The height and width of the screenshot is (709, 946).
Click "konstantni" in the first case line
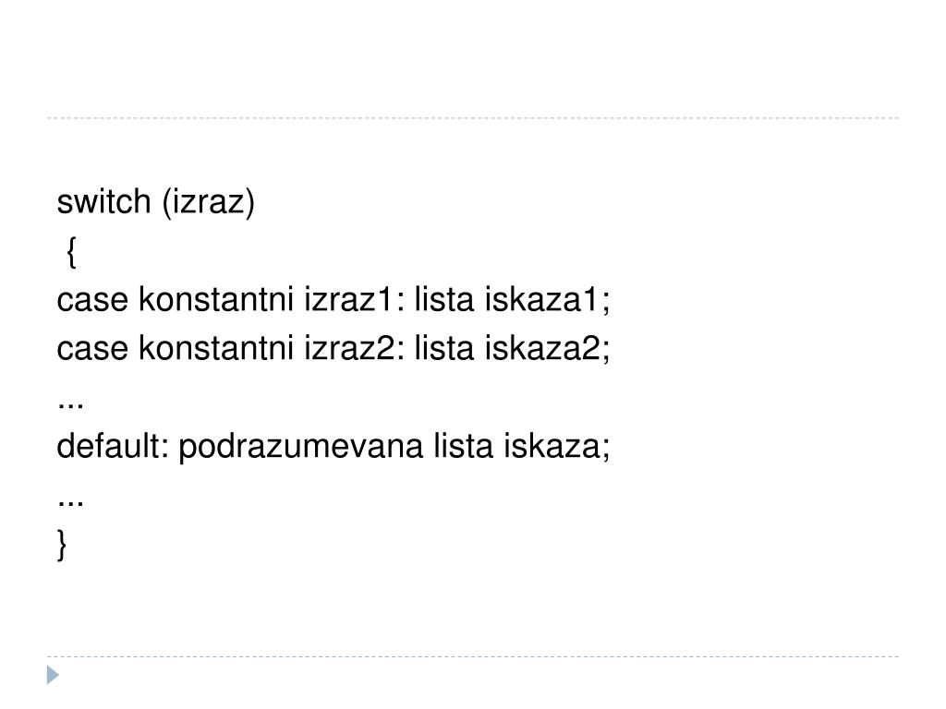tap(216, 299)
